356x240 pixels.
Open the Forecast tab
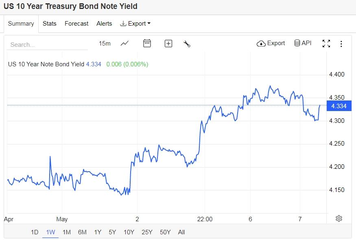(x=76, y=24)
